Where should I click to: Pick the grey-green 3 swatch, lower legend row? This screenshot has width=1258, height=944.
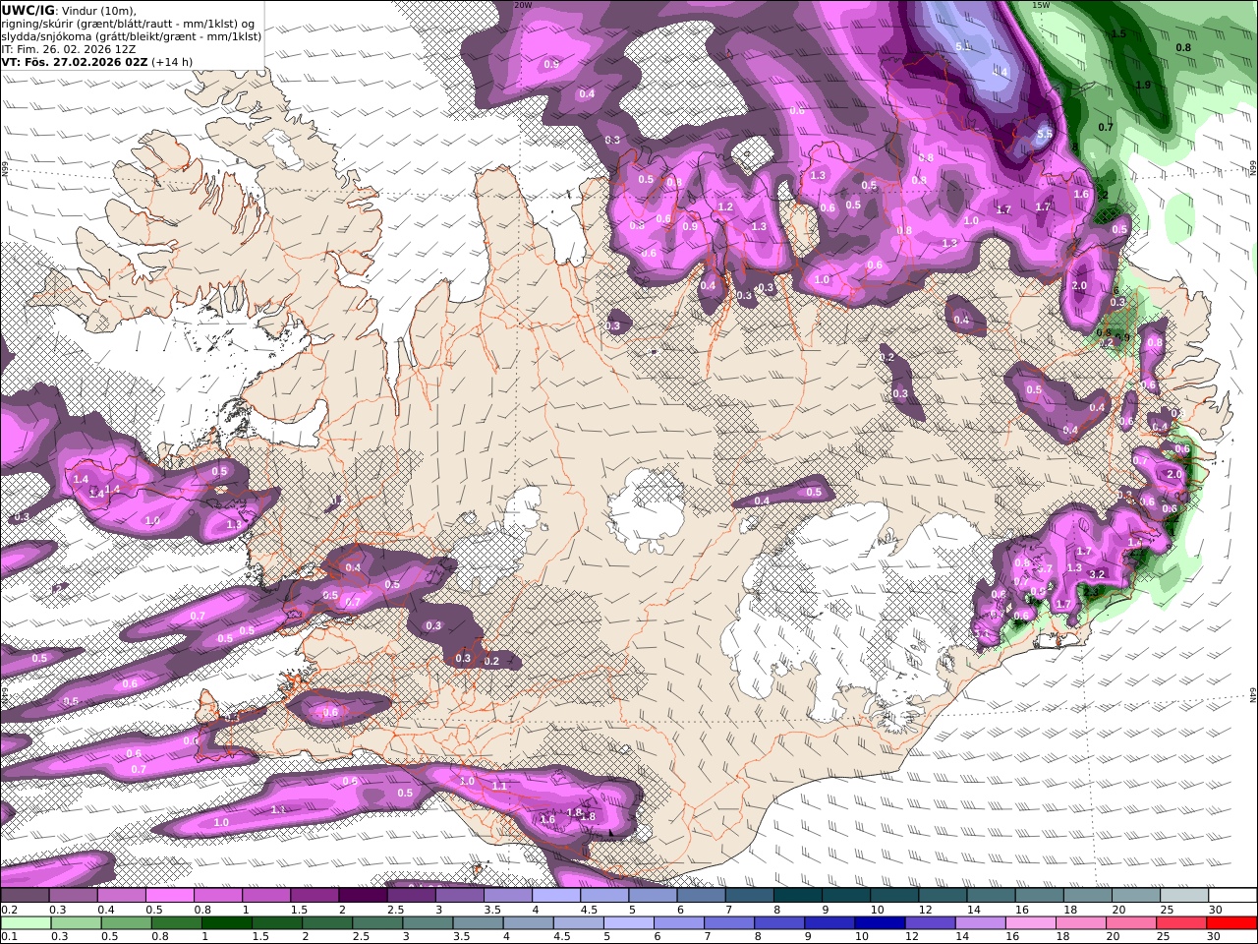point(428,922)
